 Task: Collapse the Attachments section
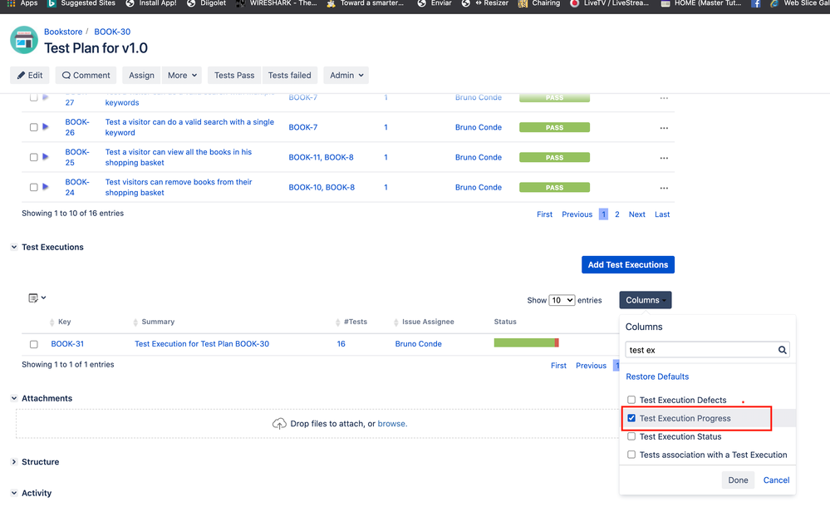pyautogui.click(x=14, y=398)
